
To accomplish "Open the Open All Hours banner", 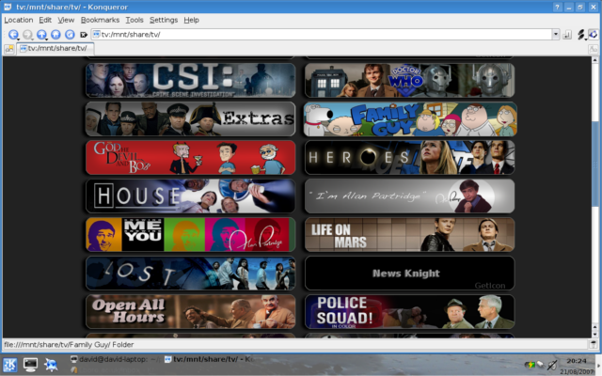I will pos(190,311).
